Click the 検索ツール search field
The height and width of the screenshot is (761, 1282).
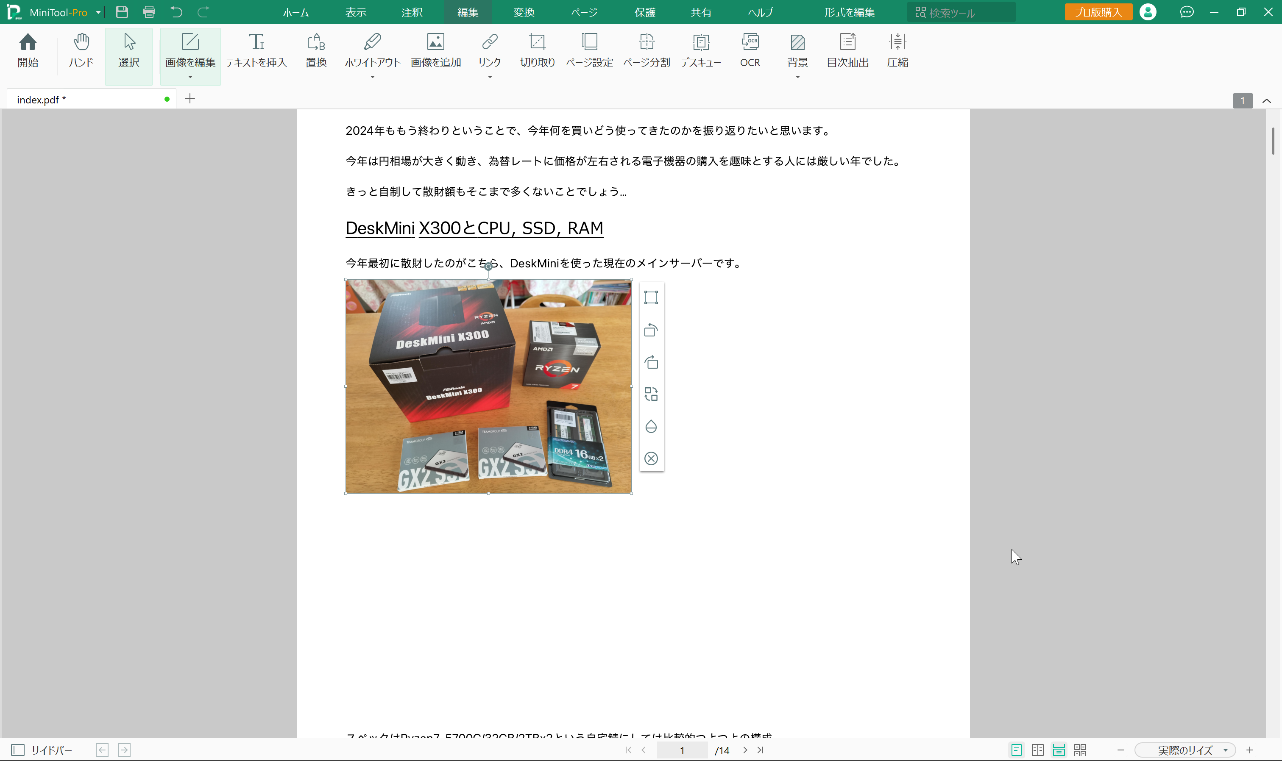click(961, 12)
